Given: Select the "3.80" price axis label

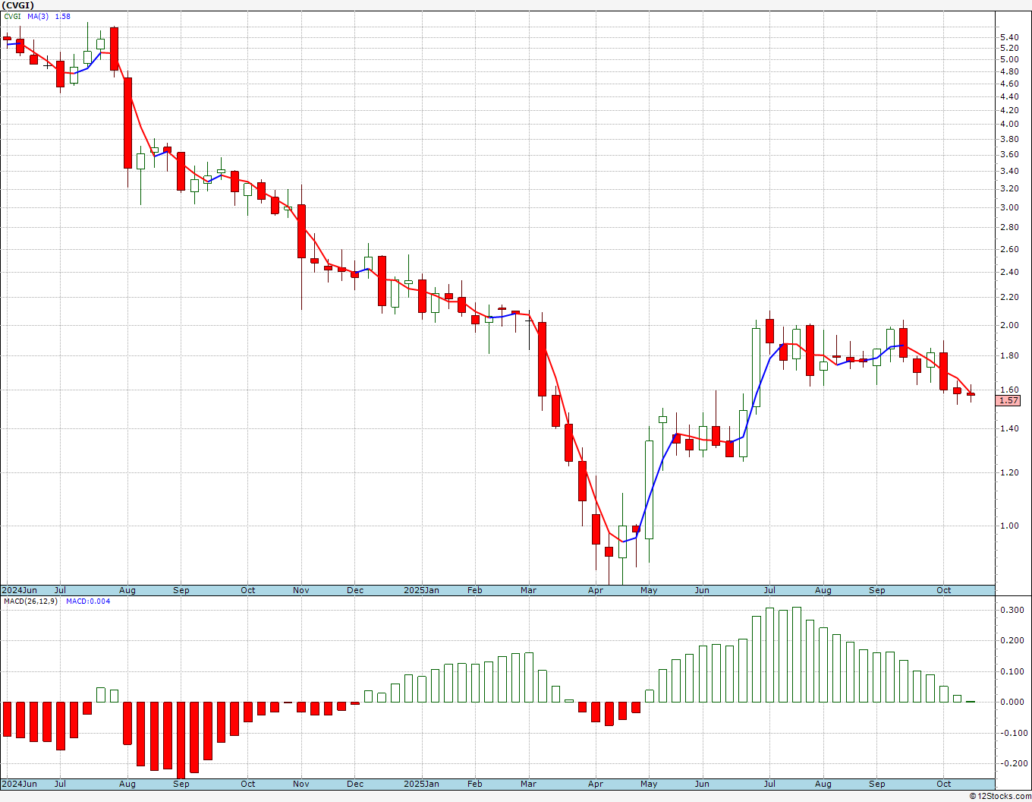Looking at the screenshot, I should click(1009, 139).
